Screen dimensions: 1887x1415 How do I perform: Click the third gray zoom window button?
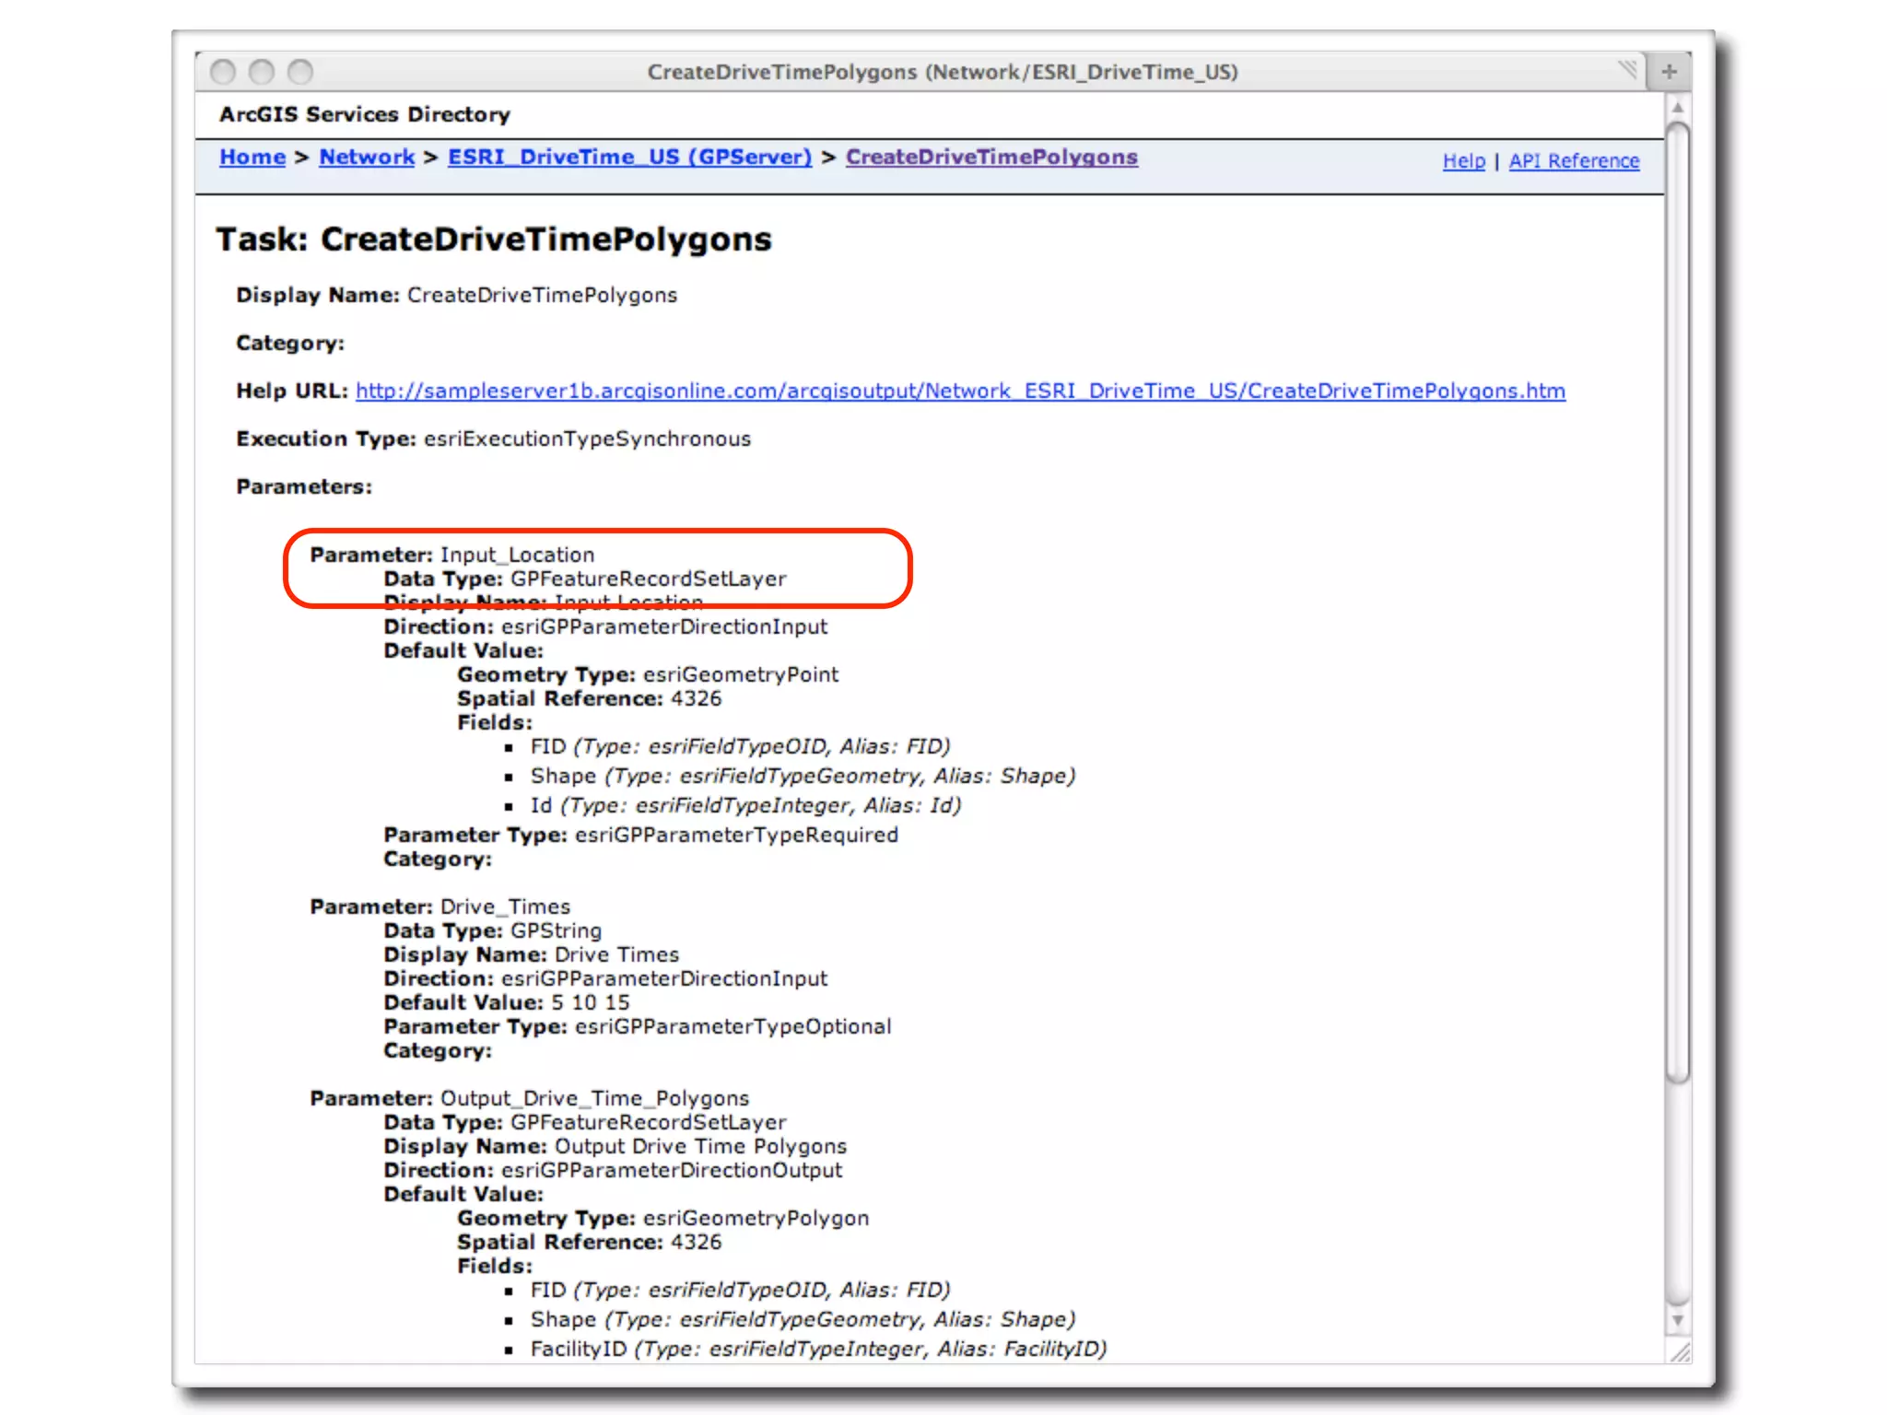300,72
